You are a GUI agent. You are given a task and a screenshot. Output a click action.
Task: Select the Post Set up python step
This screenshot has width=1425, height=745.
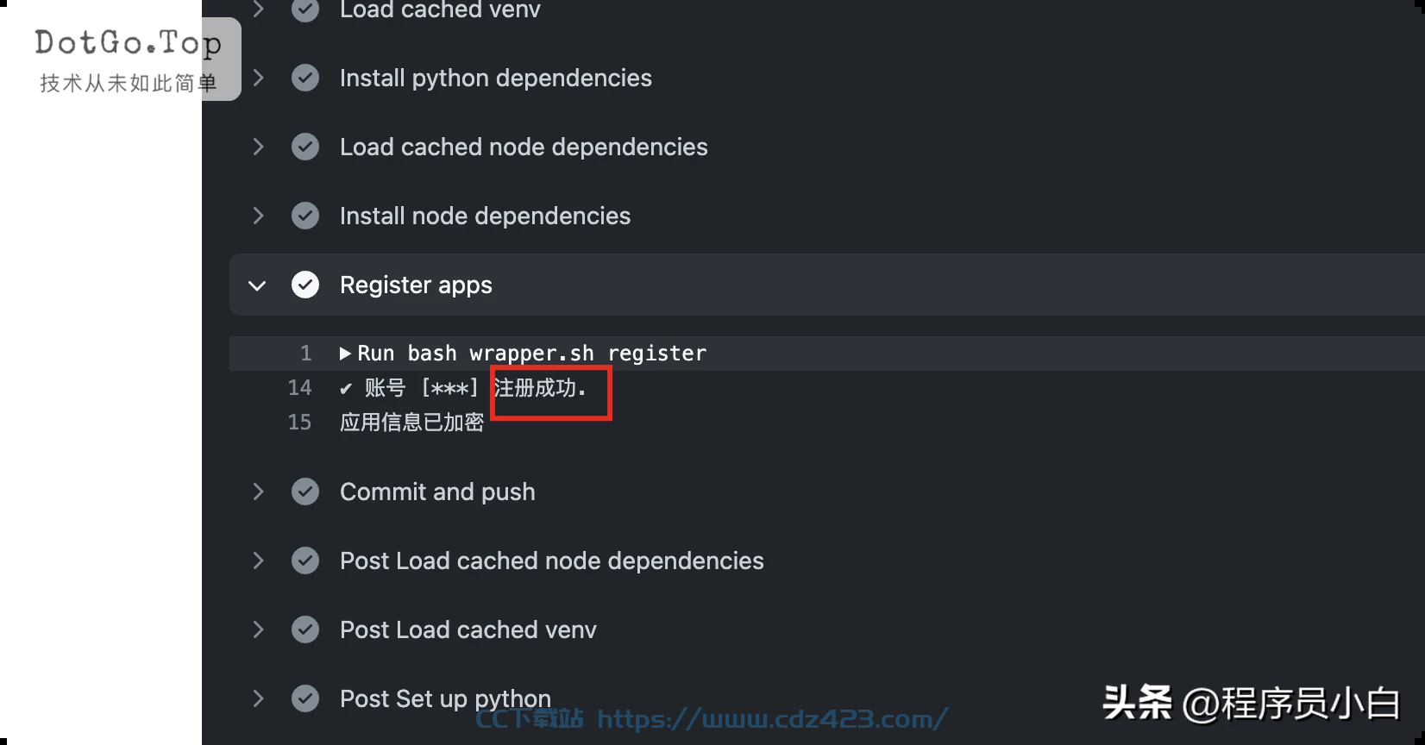(x=445, y=698)
